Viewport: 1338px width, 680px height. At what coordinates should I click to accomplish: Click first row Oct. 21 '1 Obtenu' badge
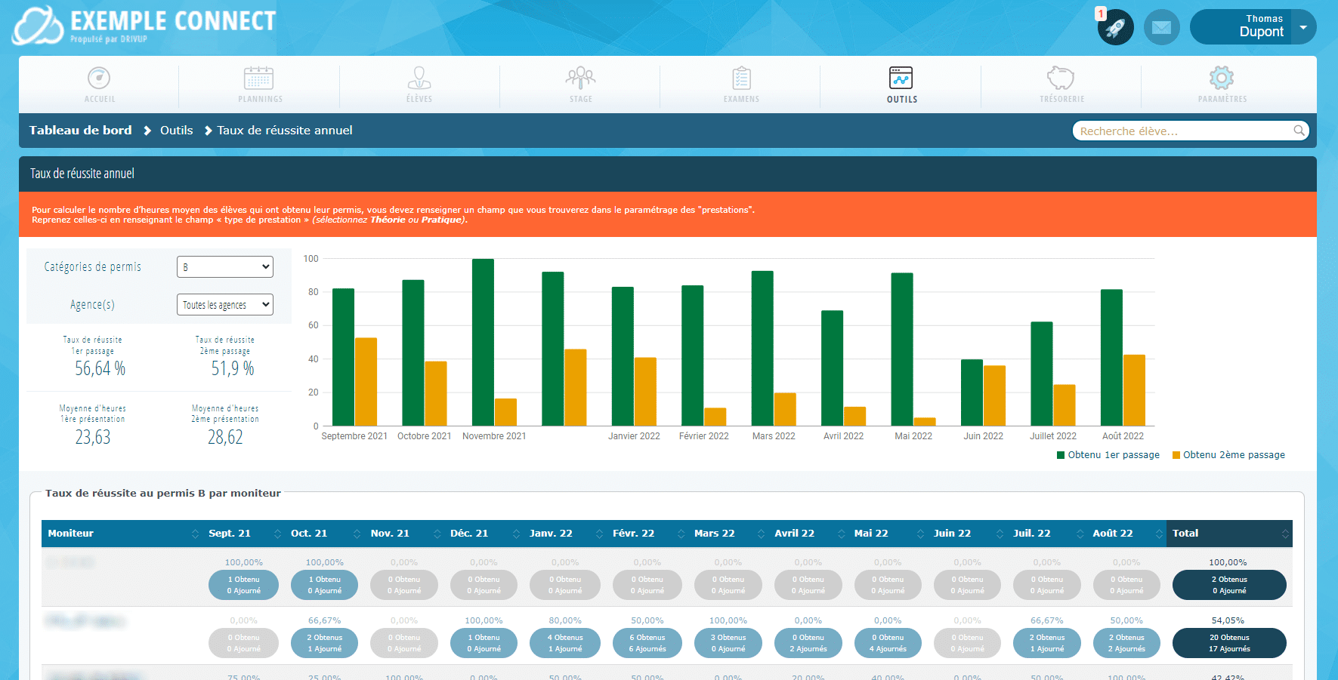point(325,585)
